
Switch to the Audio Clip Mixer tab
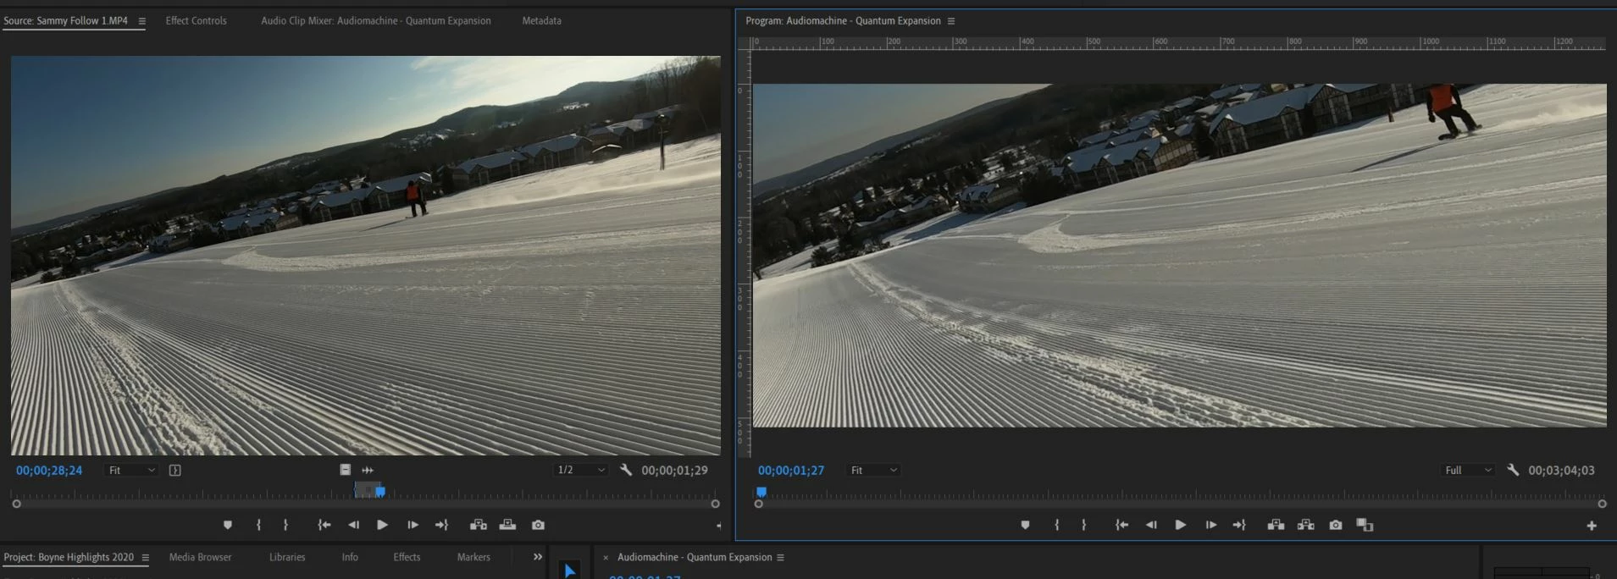point(376,20)
